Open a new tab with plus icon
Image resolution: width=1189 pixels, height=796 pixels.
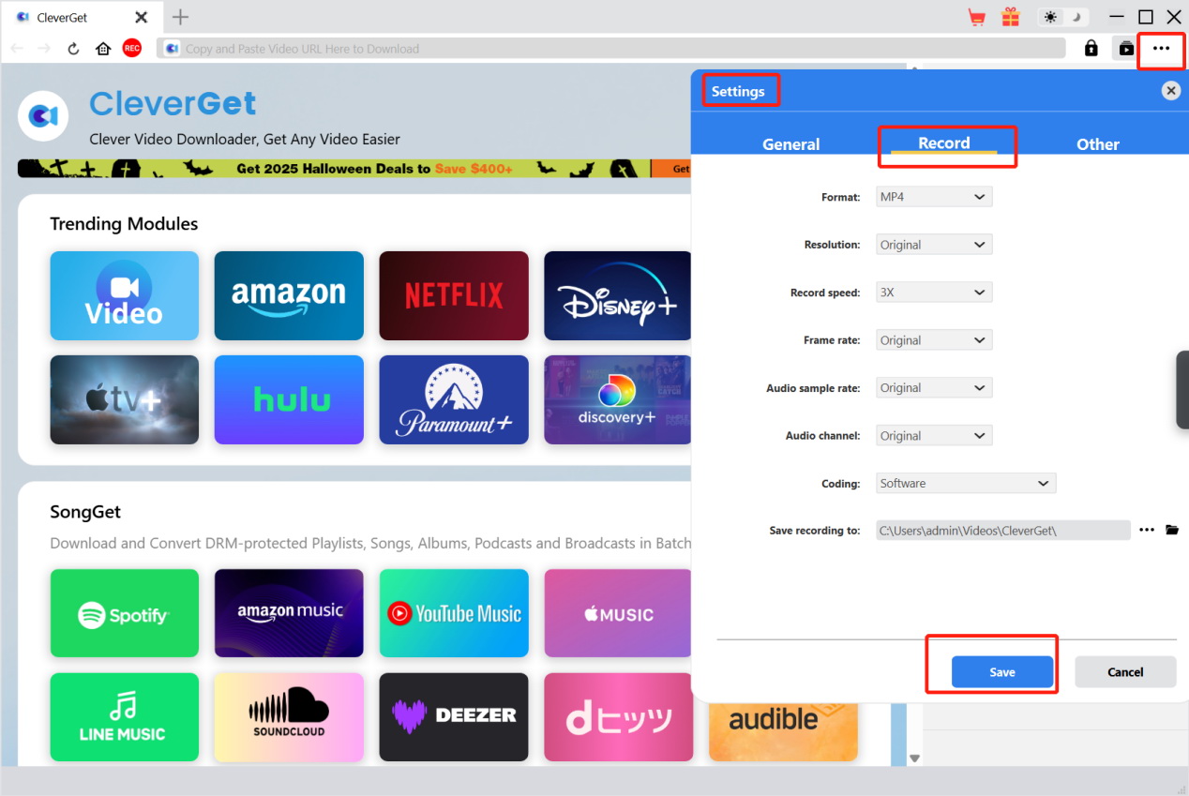[181, 17]
